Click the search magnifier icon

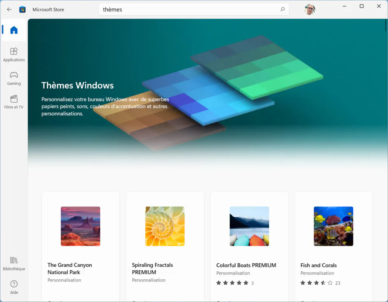pyautogui.click(x=282, y=9)
